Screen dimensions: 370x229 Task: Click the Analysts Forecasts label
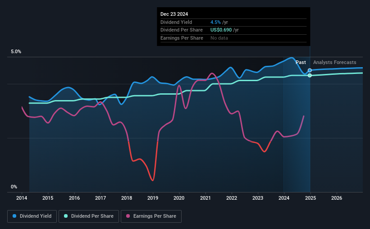click(334, 62)
